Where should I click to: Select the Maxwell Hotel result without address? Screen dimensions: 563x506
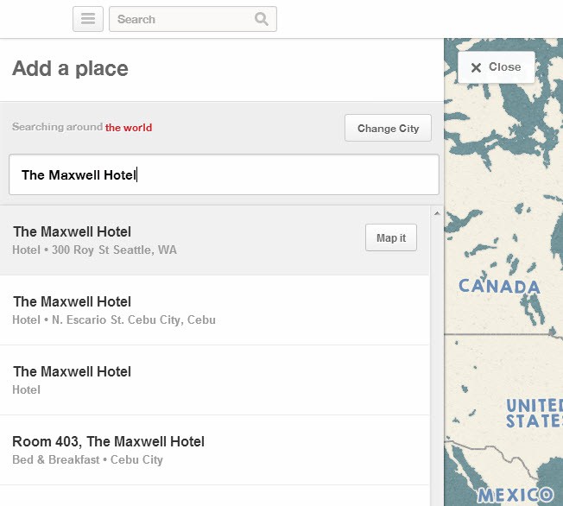pyautogui.click(x=215, y=380)
